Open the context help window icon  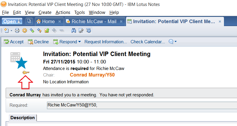coord(88,31)
